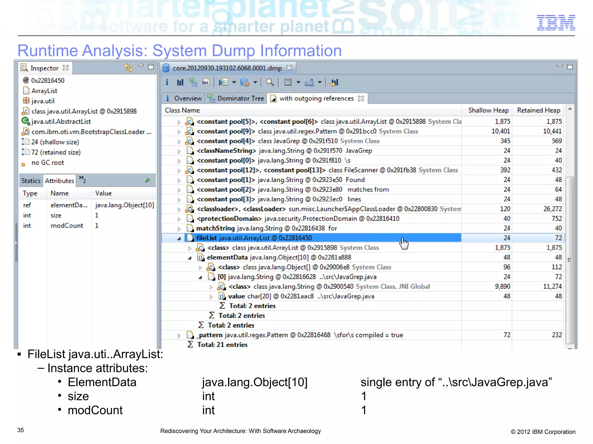Click the export toolbar icon
Screen dimensions: 593x444
coord(309,82)
